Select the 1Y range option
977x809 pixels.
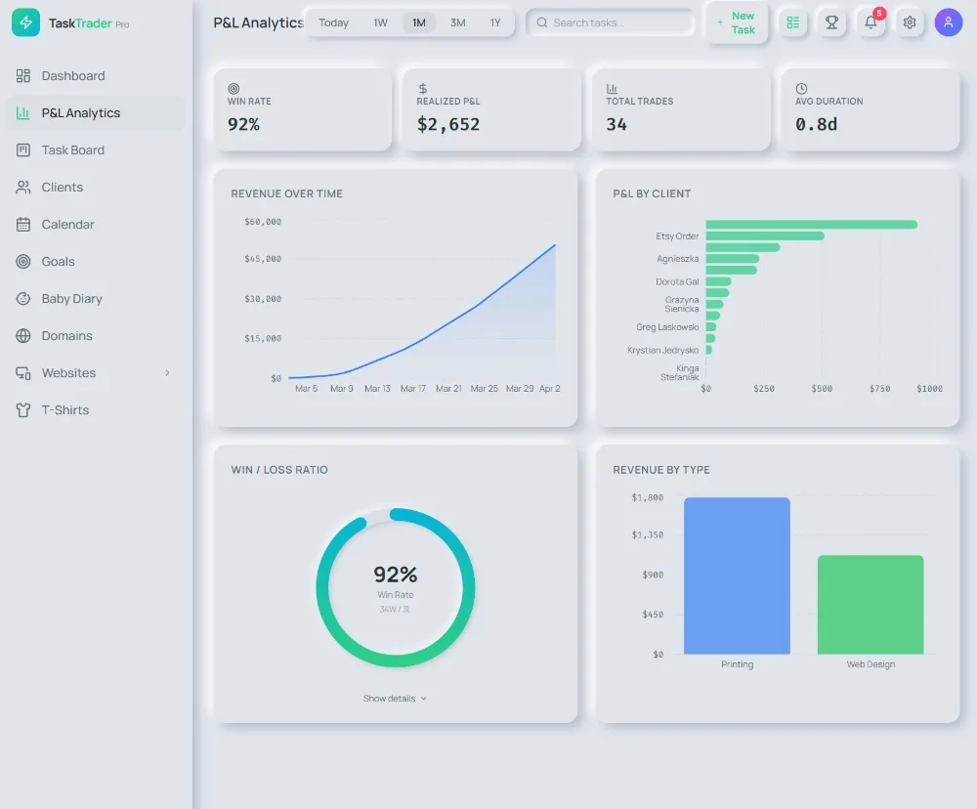[x=495, y=22]
